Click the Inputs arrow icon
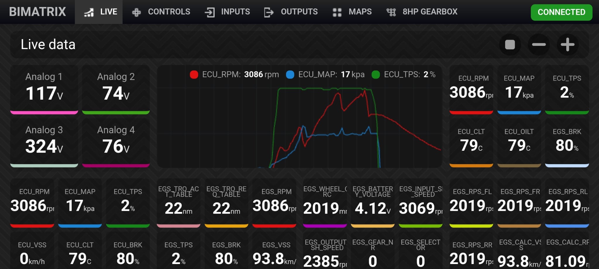Viewport: 599px width, 269px height. 210,12
